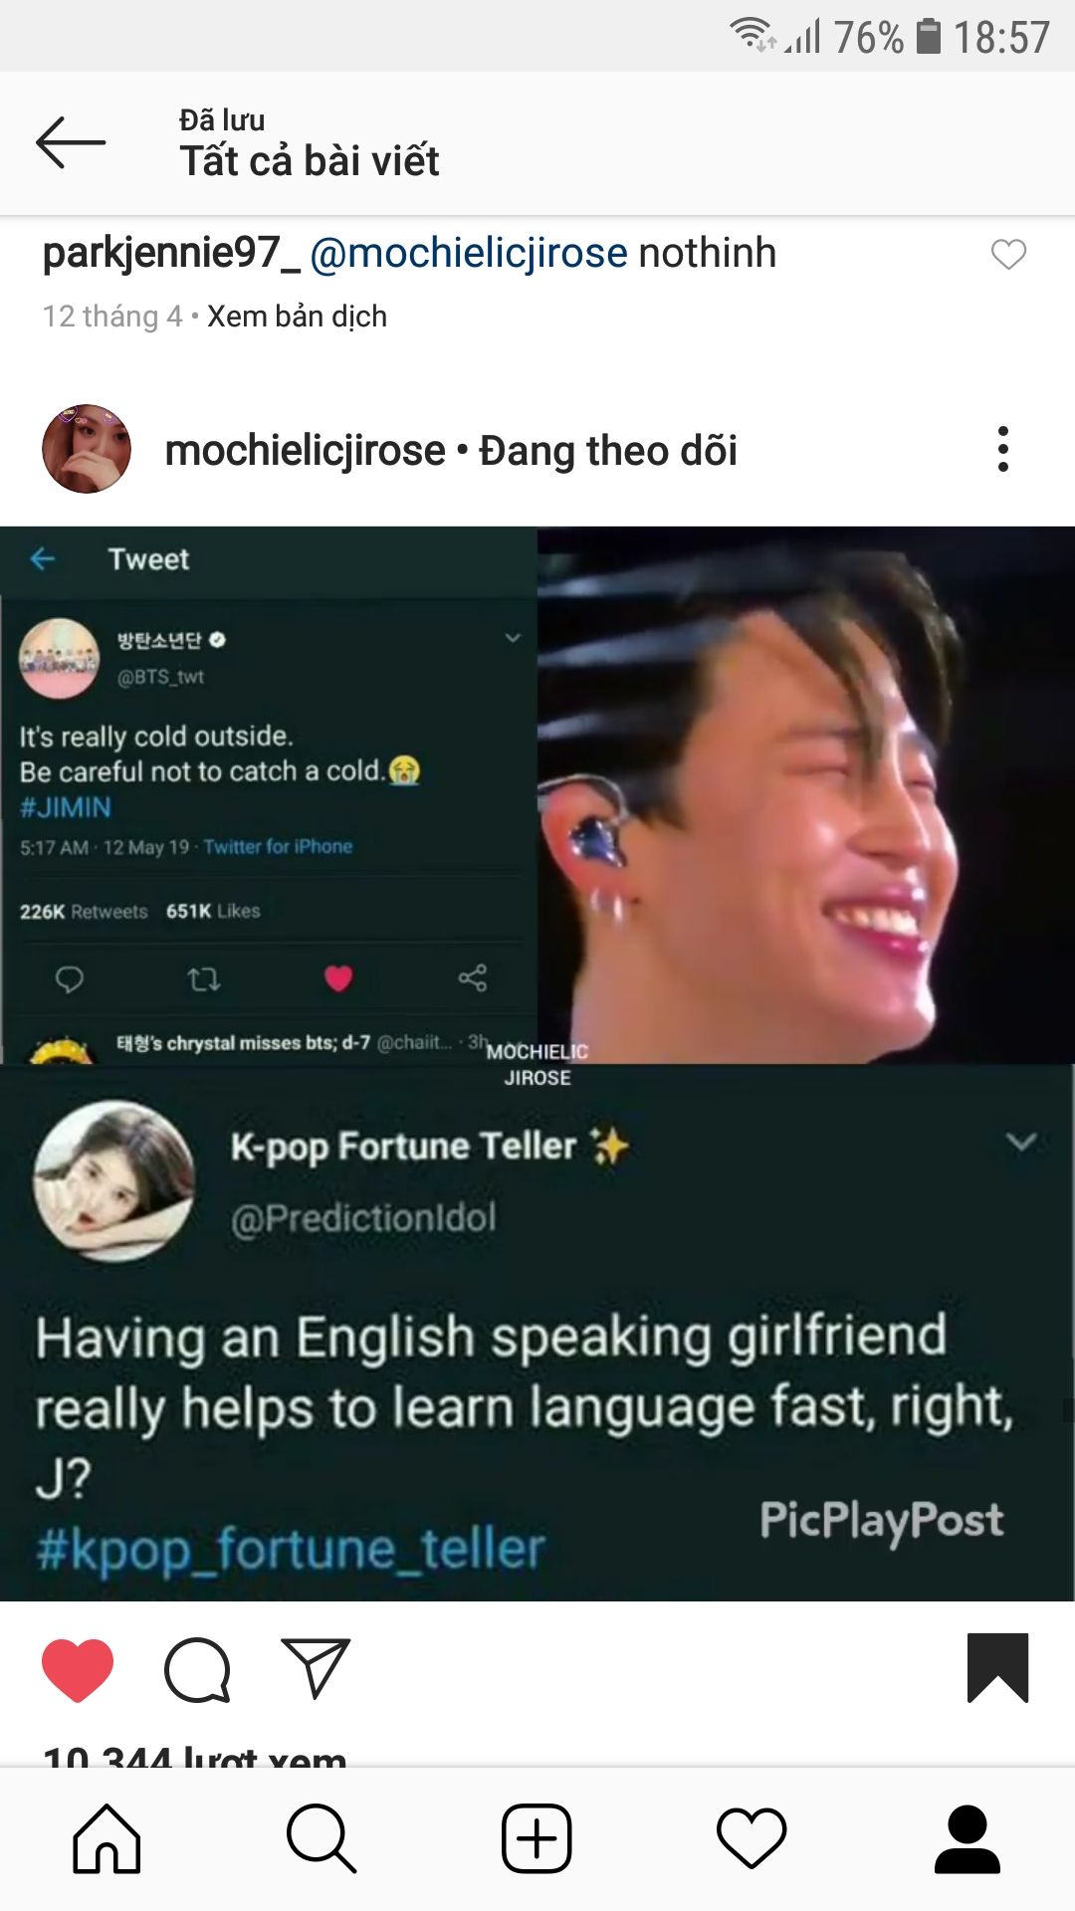The width and height of the screenshot is (1075, 1911).
Task: Open the mochielicjirose post options menu
Action: click(1003, 449)
